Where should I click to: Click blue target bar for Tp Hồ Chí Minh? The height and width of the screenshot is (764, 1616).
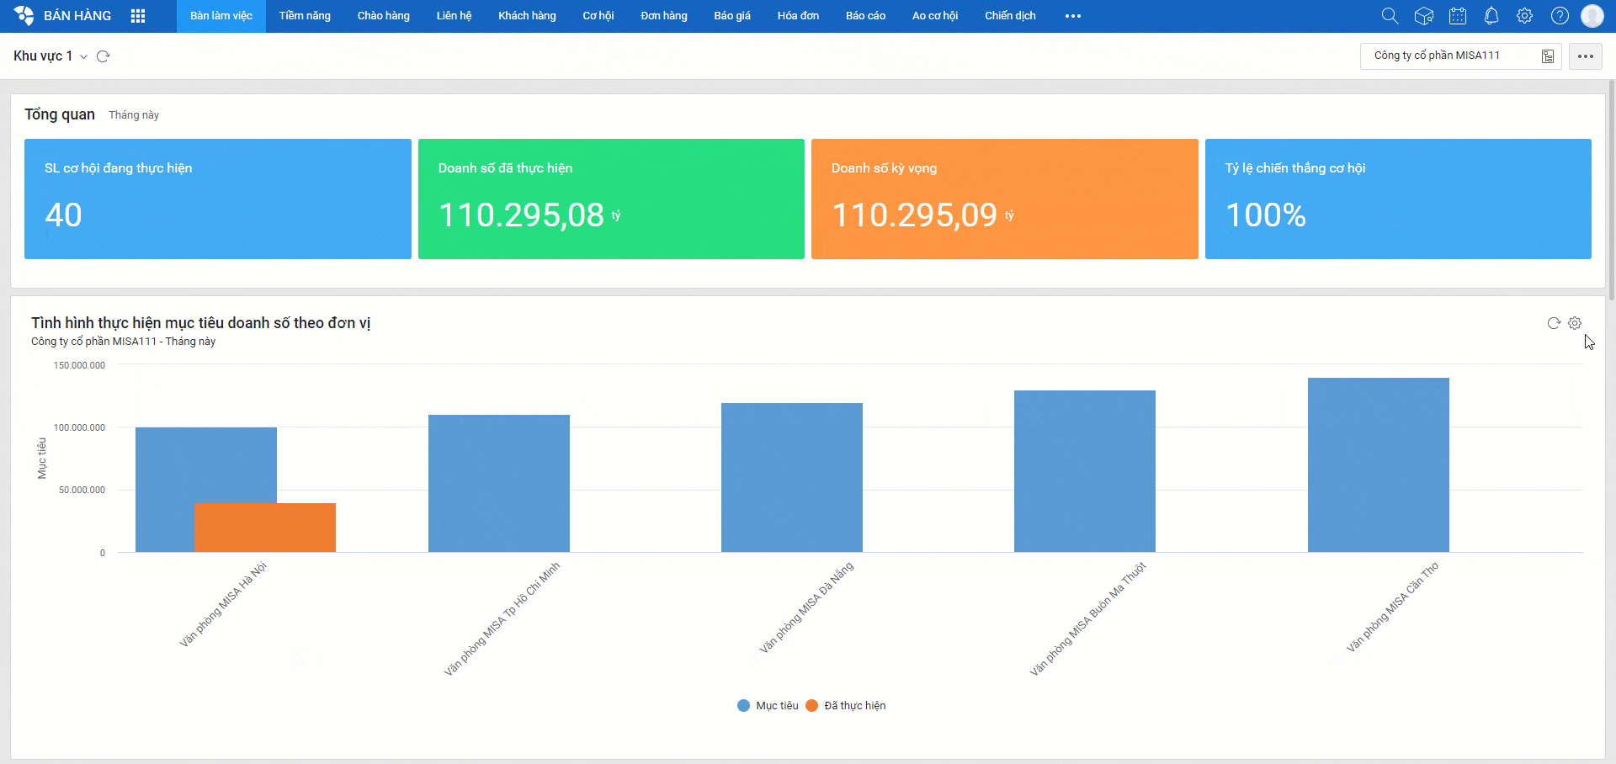(x=499, y=483)
